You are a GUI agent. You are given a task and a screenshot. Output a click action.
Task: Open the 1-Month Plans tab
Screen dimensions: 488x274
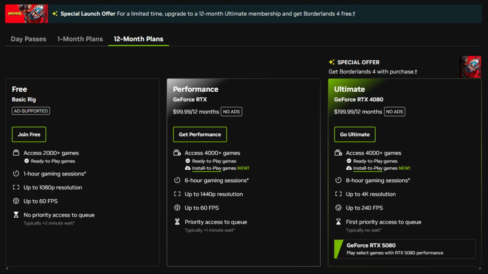(x=80, y=39)
